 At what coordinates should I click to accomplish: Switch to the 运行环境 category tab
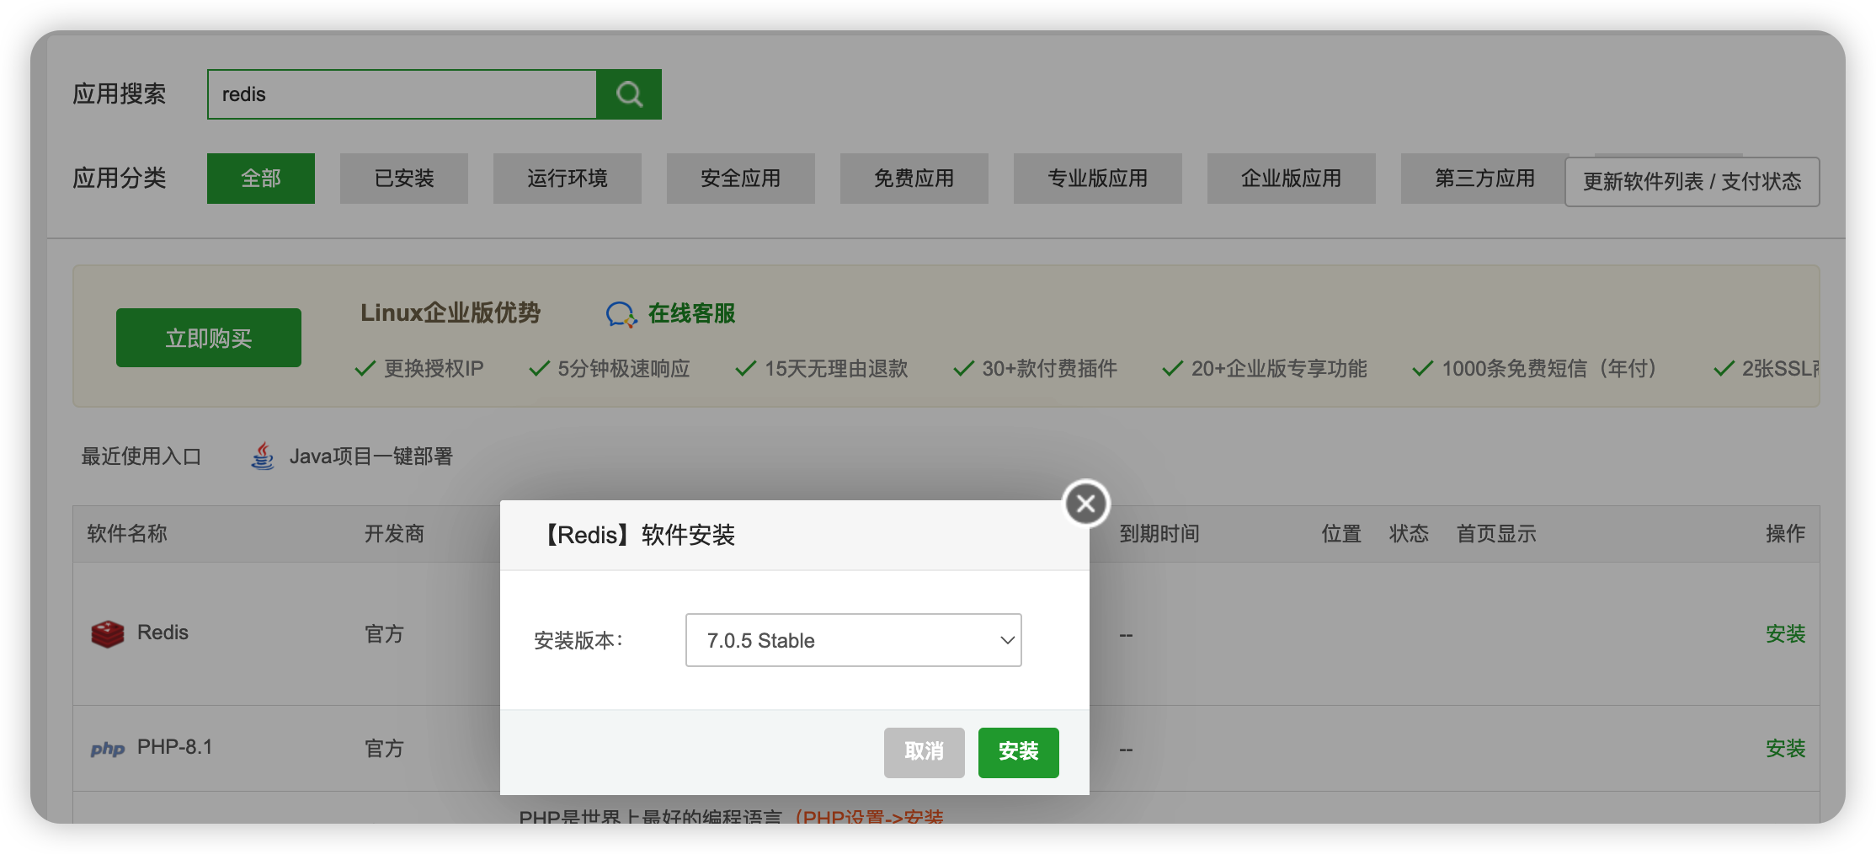tap(568, 179)
